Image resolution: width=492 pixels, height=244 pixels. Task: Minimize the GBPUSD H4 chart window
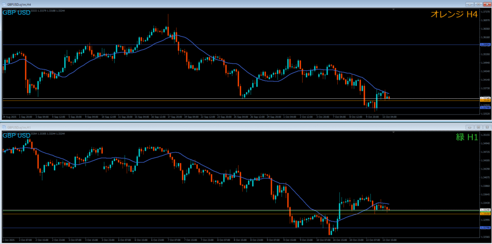[468, 4]
